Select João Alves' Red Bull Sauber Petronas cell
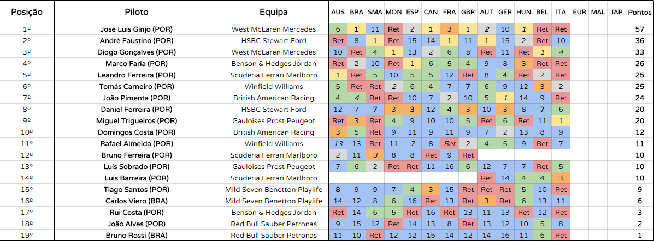The image size is (654, 241). tap(274, 224)
